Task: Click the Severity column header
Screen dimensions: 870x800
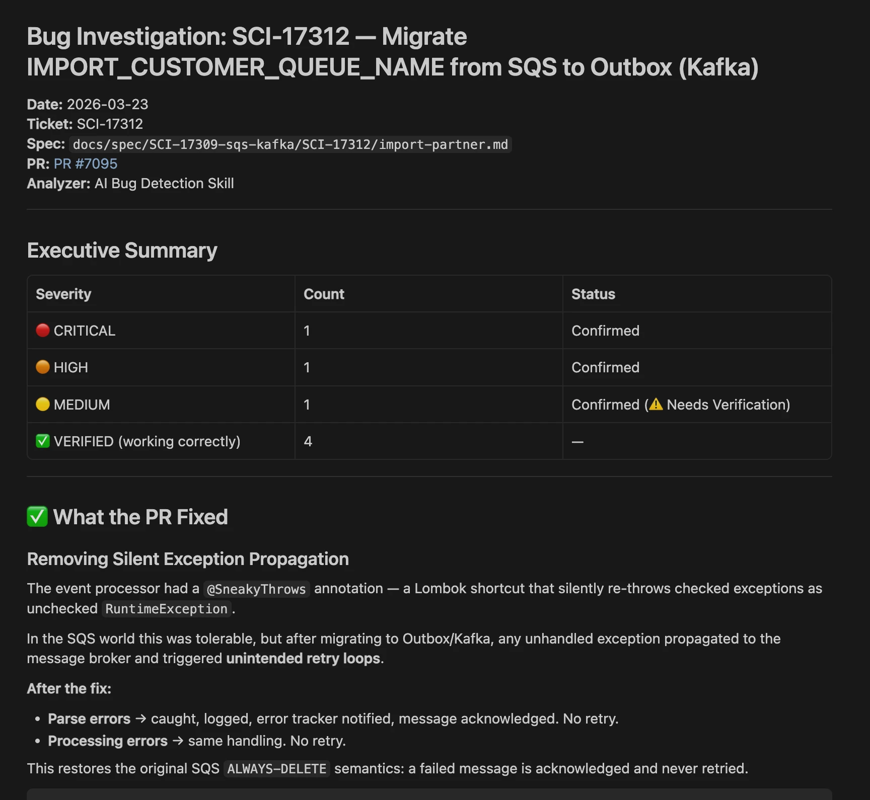Action: coord(63,294)
